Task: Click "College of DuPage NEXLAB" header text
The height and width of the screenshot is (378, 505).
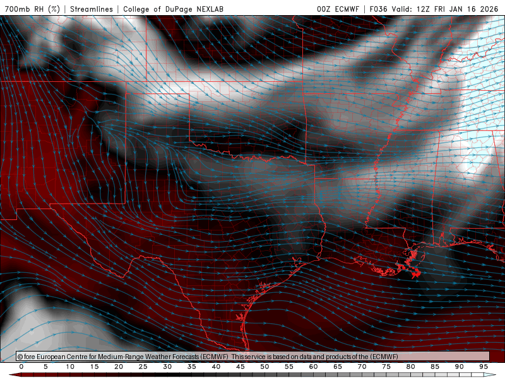Action: tap(173, 9)
